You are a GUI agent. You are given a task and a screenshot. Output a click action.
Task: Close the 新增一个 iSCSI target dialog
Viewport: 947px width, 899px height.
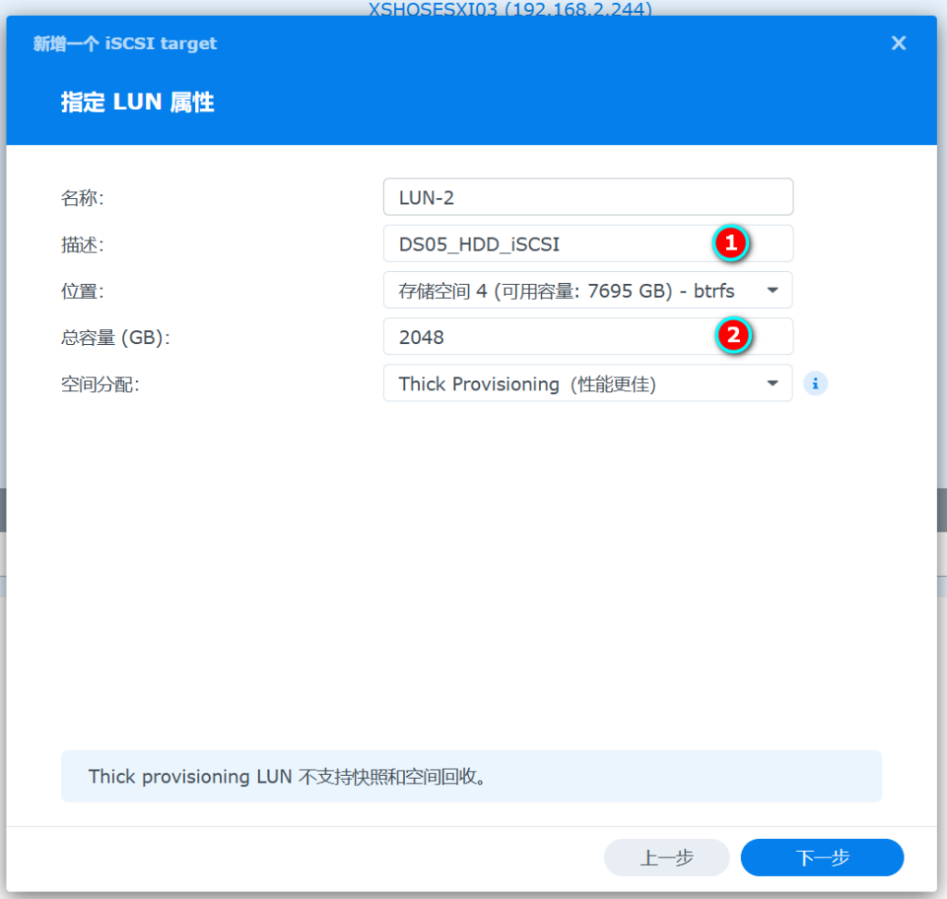(898, 43)
